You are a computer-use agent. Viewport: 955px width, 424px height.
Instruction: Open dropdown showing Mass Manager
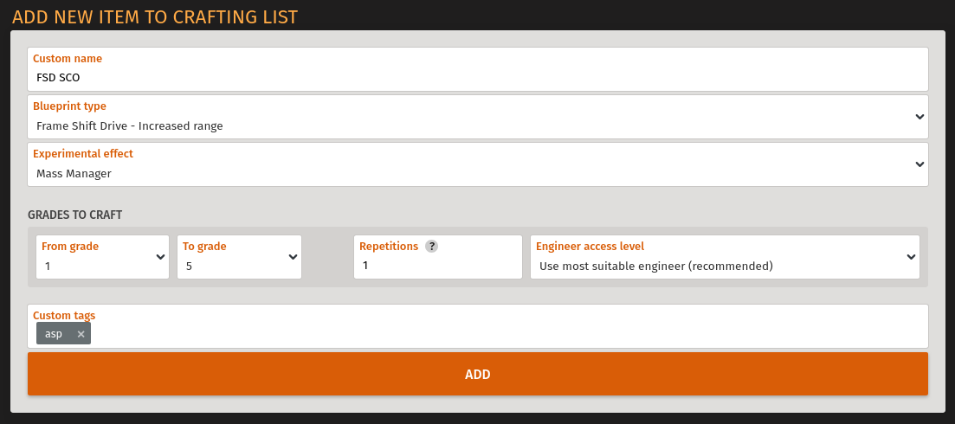478,164
